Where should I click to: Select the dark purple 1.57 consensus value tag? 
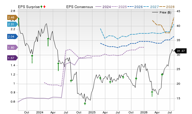coord(13,58)
